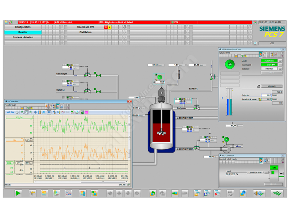290x218 pixels.
Task: Click the speaker horn icon in bottom toolbar
Action: [259, 193]
